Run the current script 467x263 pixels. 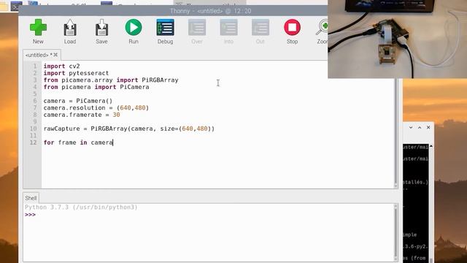point(134,31)
